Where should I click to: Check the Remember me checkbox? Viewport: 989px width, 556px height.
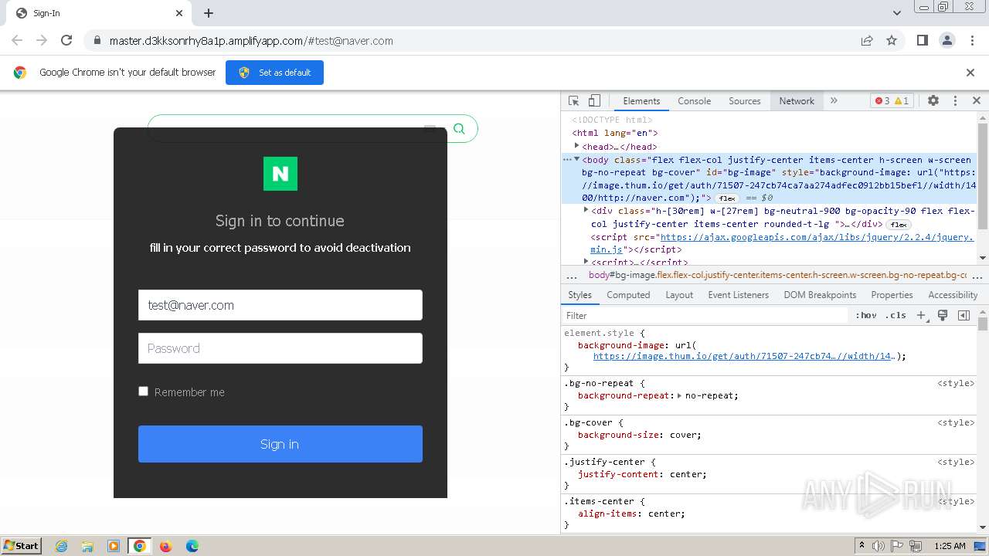143,392
